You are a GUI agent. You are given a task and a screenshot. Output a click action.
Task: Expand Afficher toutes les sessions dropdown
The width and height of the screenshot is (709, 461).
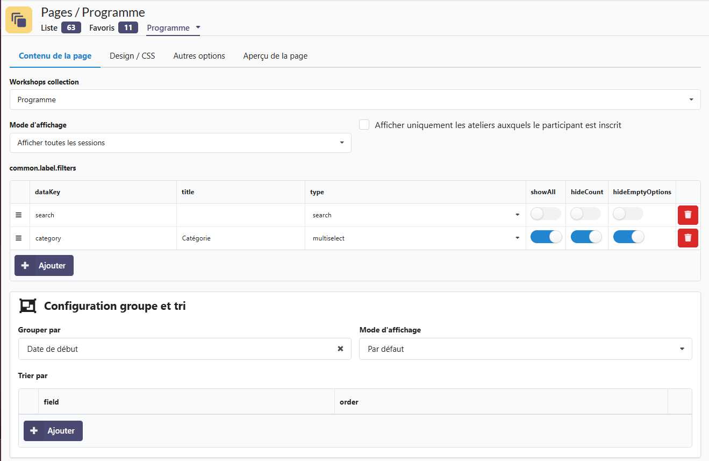[x=180, y=143]
